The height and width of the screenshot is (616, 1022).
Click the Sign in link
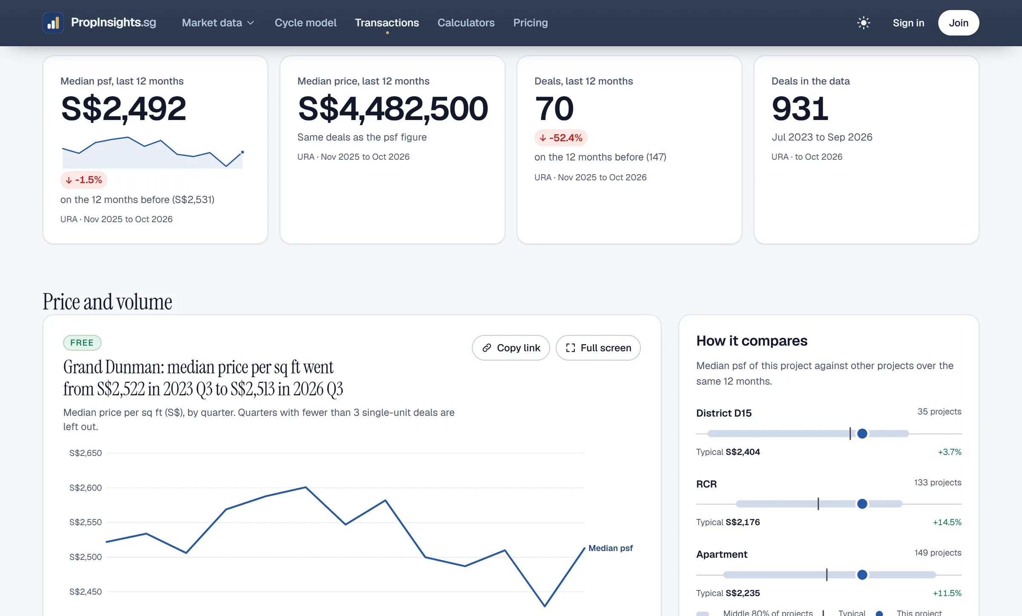click(x=908, y=23)
